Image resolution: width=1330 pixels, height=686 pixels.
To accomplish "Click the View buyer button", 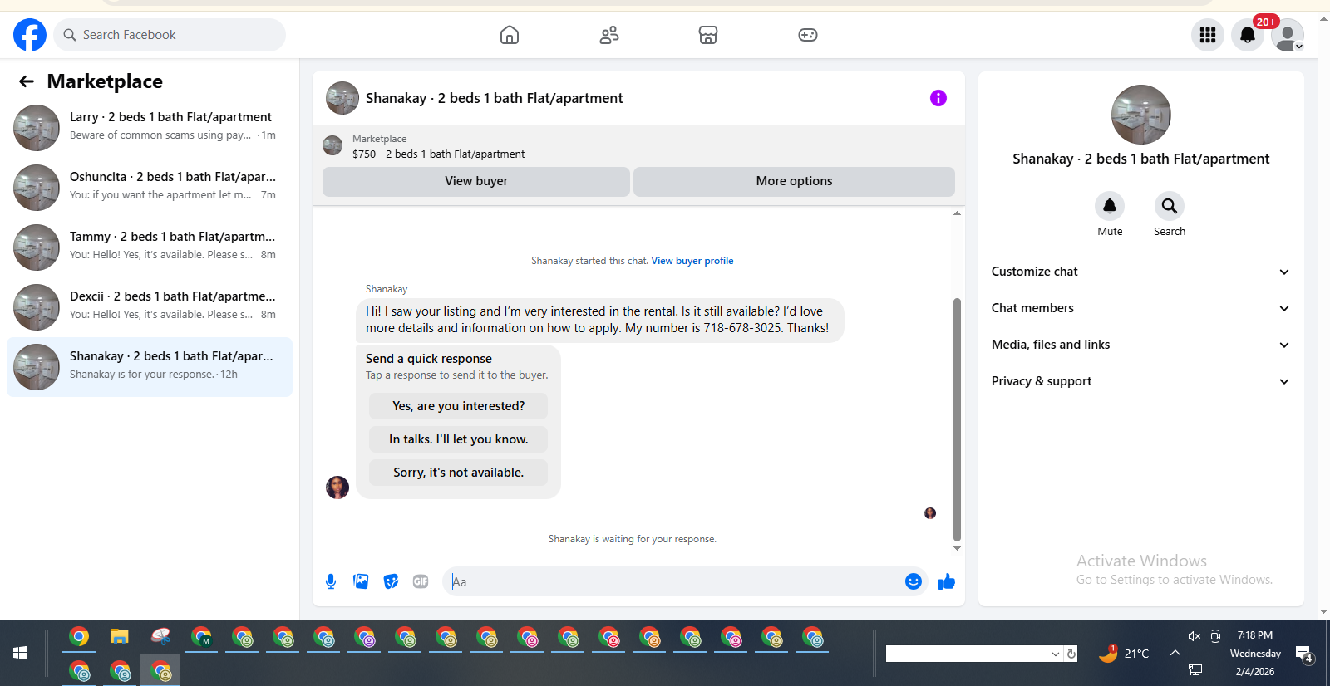I will tap(476, 181).
